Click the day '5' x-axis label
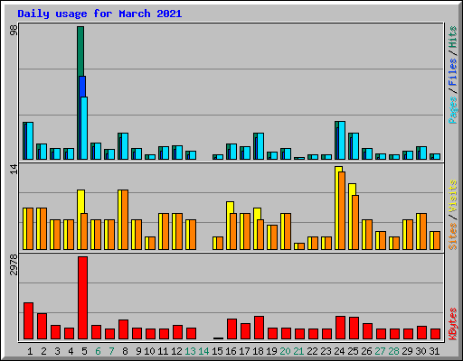 [84, 351]
